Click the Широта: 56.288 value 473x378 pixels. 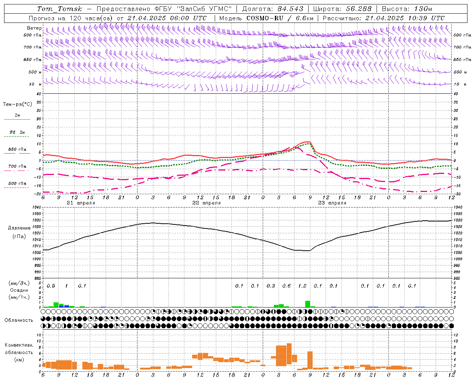tap(342, 9)
